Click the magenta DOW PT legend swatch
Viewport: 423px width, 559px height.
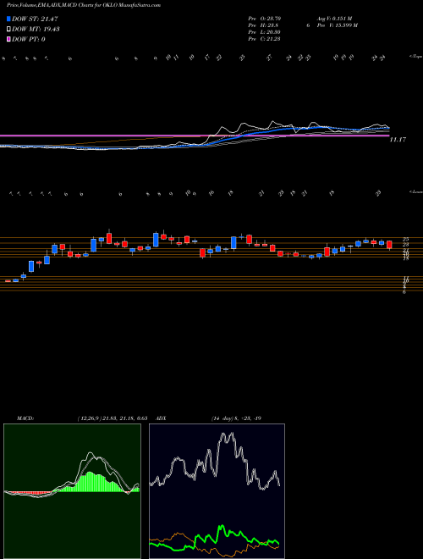(x=9, y=39)
